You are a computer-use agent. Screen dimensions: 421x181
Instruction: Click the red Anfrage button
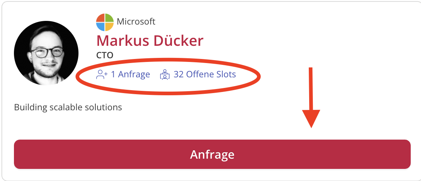(x=212, y=154)
